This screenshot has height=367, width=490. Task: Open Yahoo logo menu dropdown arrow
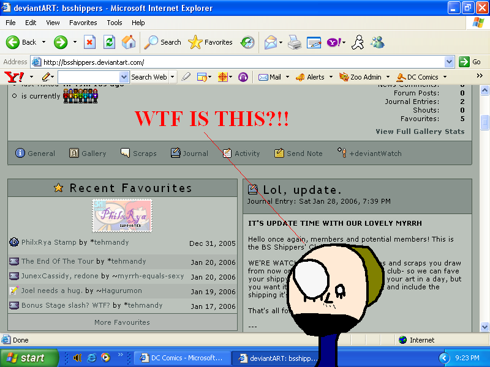click(x=31, y=77)
